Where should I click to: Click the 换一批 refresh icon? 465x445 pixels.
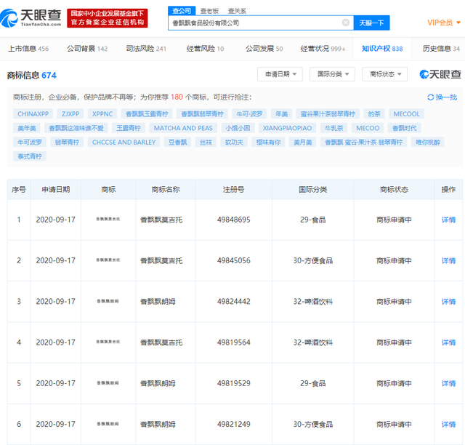click(431, 97)
